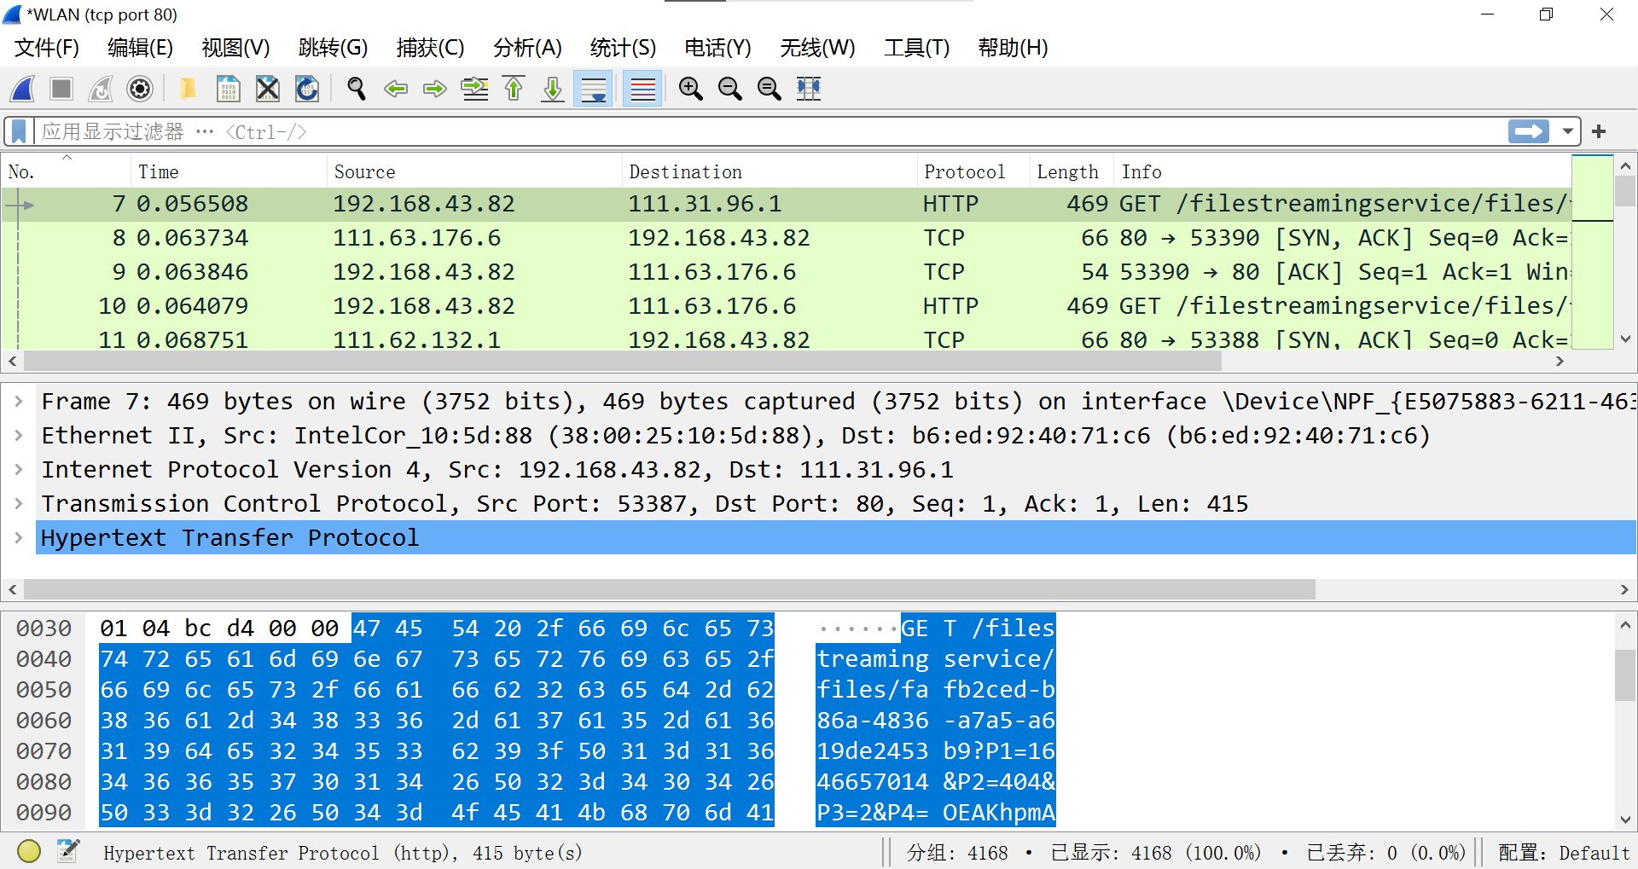Sort by Destination column header
The image size is (1638, 869).
769,171
